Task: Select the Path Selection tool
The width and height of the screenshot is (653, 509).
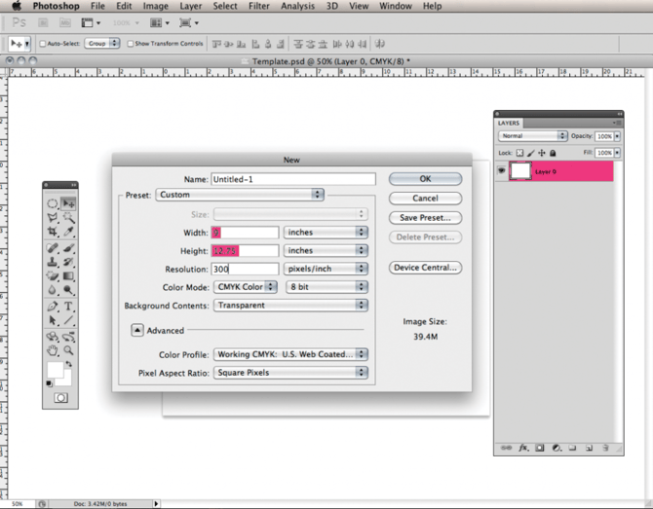Action: (x=52, y=320)
